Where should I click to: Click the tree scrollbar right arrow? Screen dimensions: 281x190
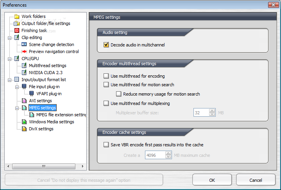click(x=82, y=166)
